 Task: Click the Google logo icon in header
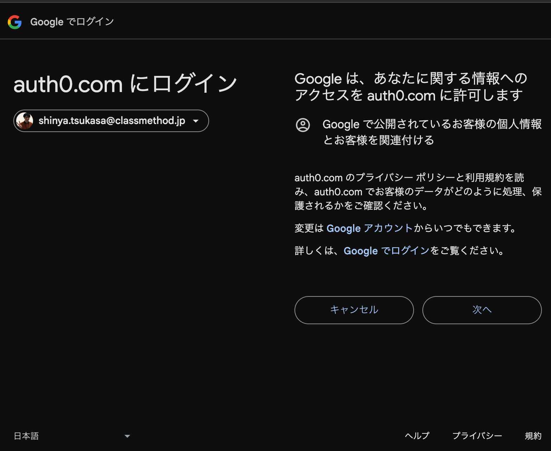point(15,22)
